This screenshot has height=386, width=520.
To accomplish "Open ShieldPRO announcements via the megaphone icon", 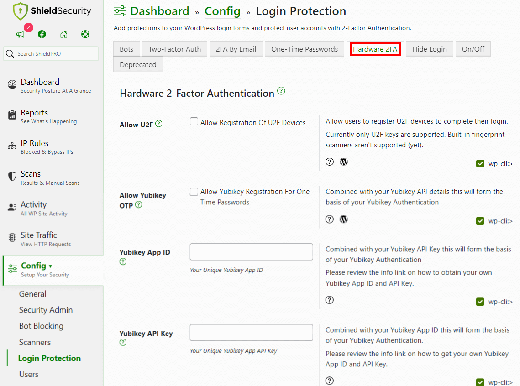I will (20, 34).
